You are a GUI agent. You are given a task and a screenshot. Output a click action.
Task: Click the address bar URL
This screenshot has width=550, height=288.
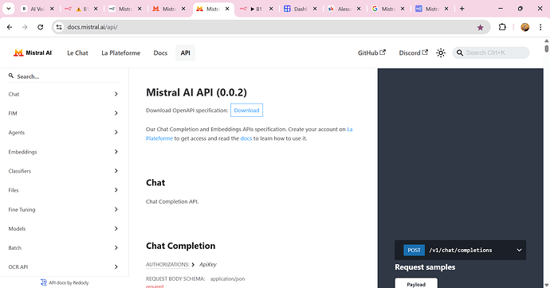click(92, 27)
